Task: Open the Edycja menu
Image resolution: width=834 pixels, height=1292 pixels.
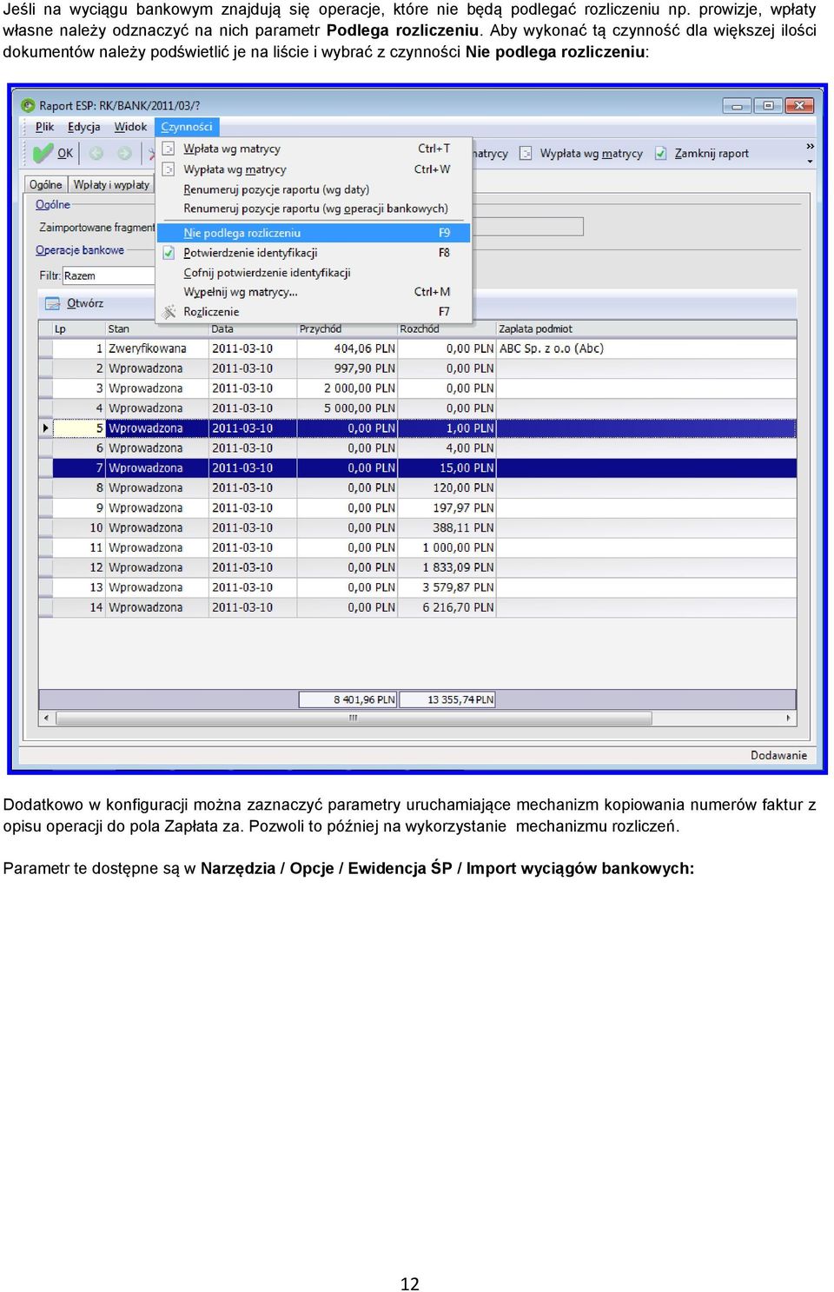Action: tap(84, 127)
